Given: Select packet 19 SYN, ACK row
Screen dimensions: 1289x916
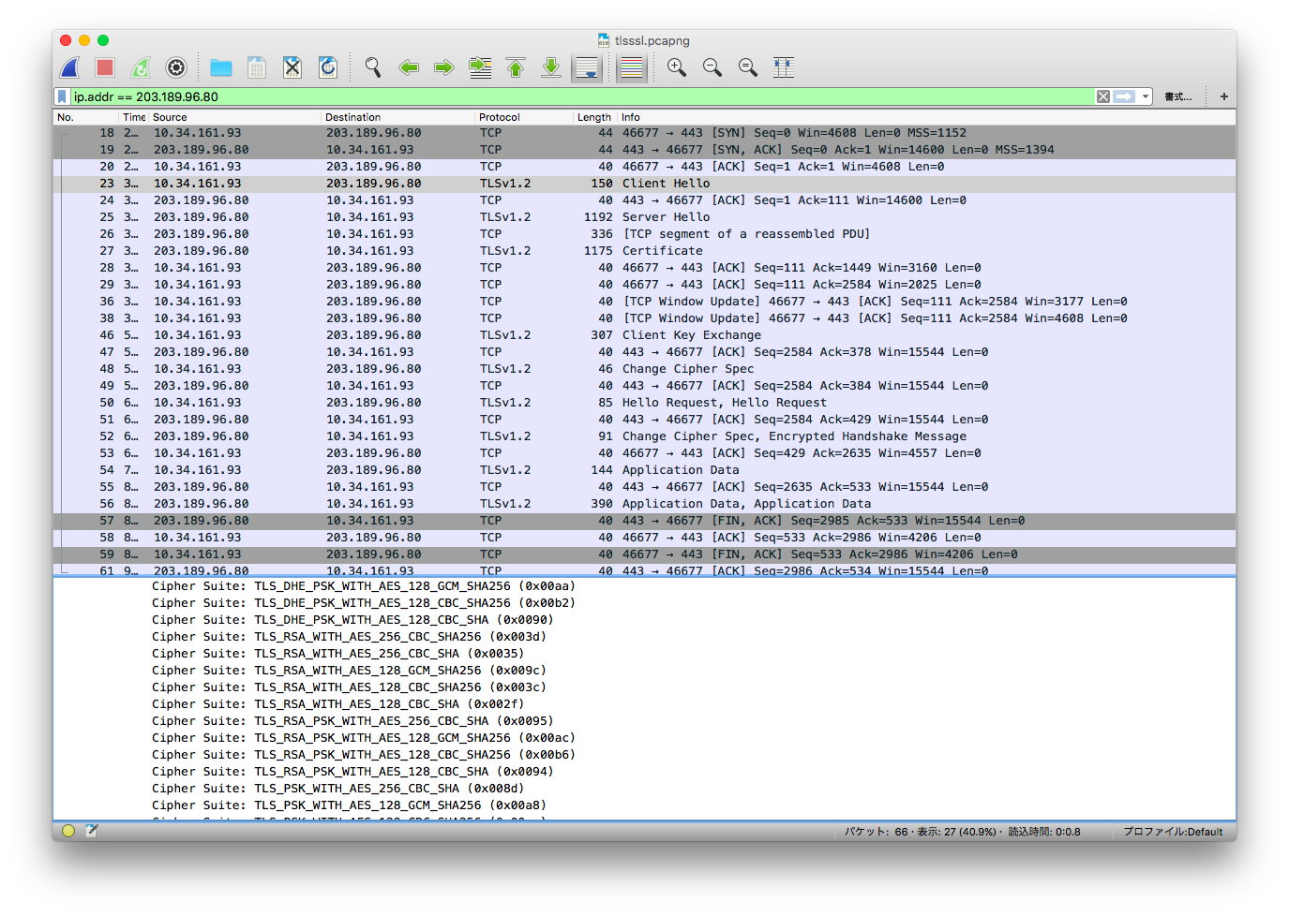Looking at the screenshot, I should pos(644,150).
